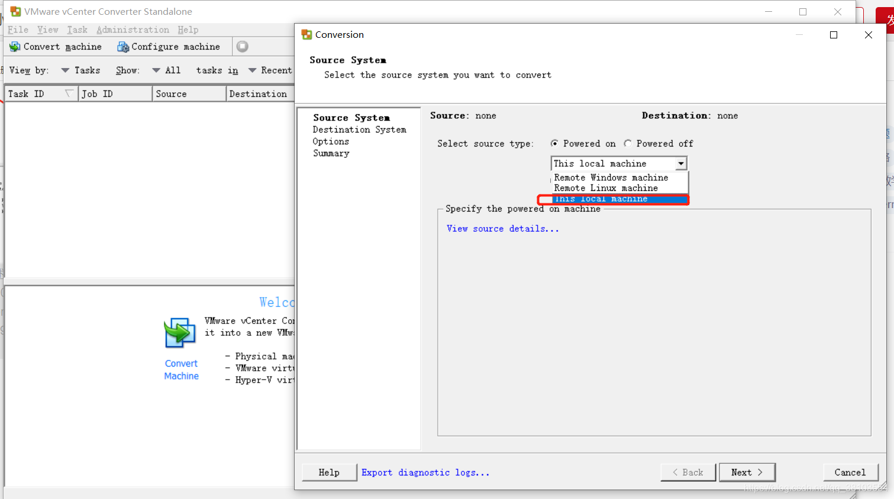This screenshot has height=499, width=894.
Task: Expand the Show All dropdown
Action: point(156,70)
